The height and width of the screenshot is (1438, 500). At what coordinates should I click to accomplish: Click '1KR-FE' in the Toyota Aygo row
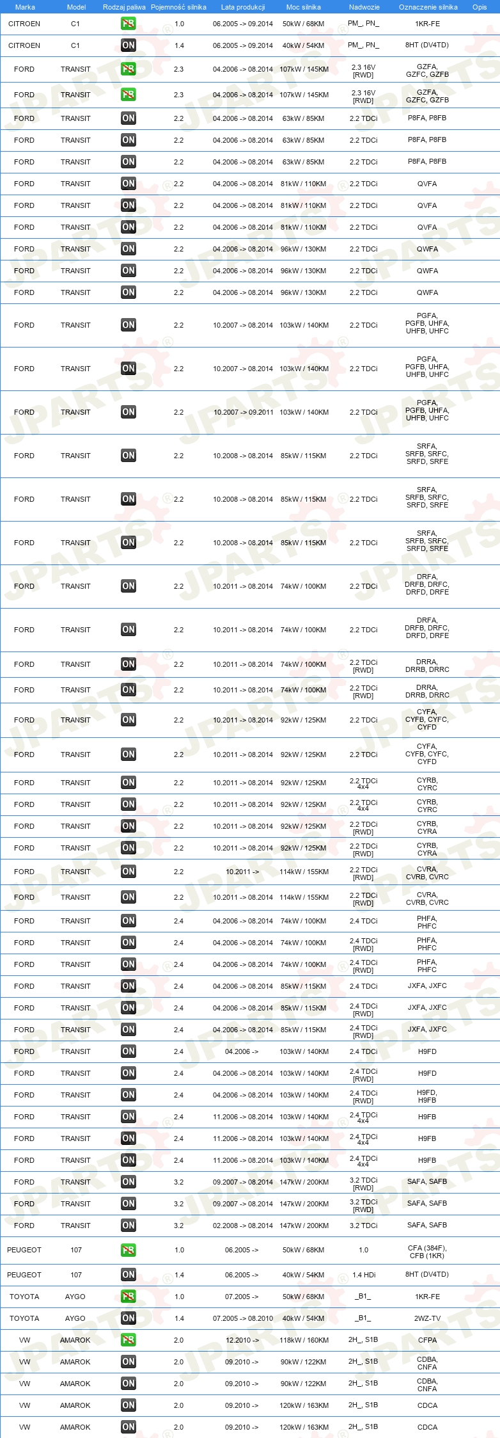point(427,1297)
